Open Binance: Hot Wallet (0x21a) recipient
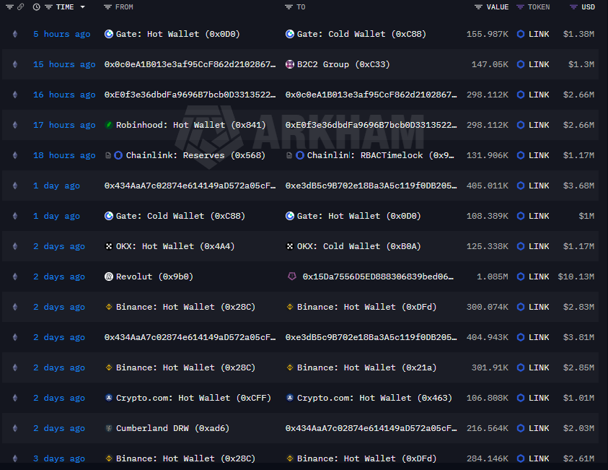This screenshot has width=608, height=470. pyautogui.click(x=367, y=367)
